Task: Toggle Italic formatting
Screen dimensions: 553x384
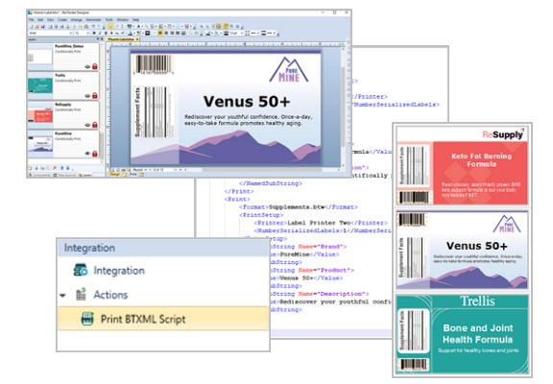Action: pos(100,34)
